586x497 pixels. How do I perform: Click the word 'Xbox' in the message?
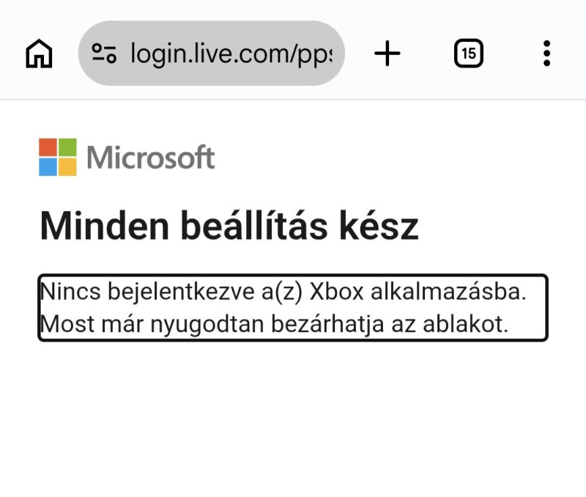(x=336, y=291)
